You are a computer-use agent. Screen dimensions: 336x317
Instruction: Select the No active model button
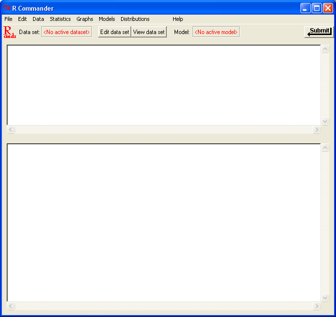click(216, 32)
